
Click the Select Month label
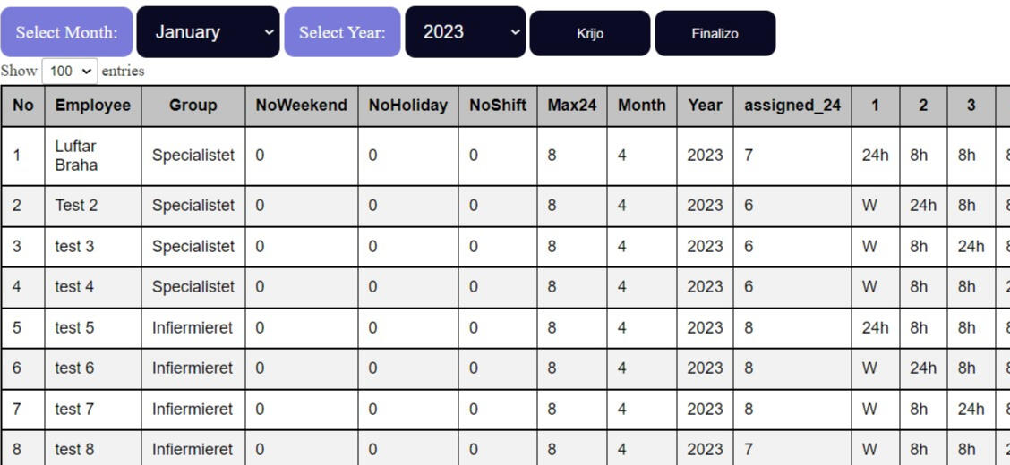tap(66, 32)
